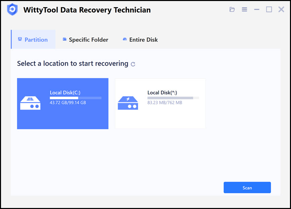
Task: Start the Scan button
Action: [x=247, y=187]
